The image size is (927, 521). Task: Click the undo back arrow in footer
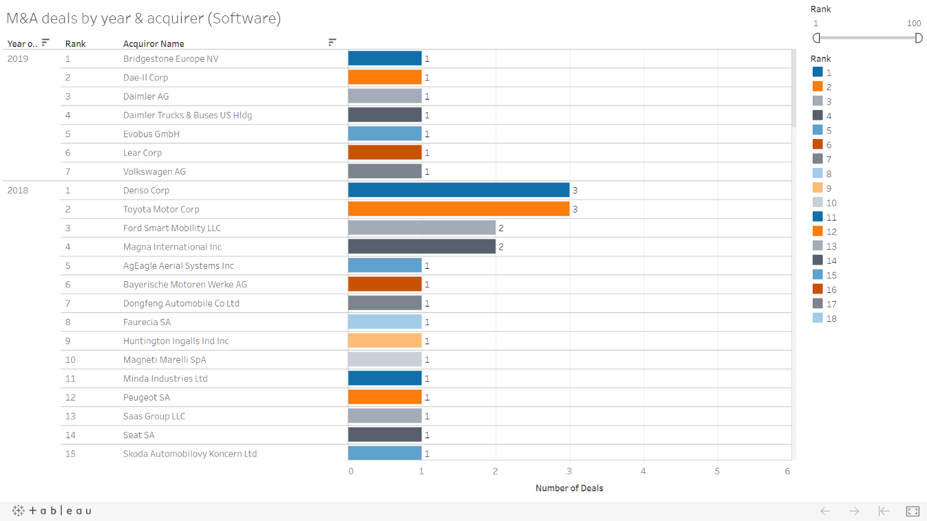(x=825, y=511)
